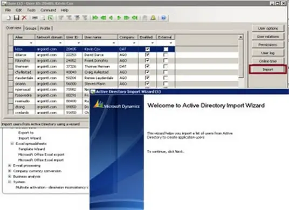Click the green previous record arrow
This screenshot has height=210, width=289.
coord(111,18)
